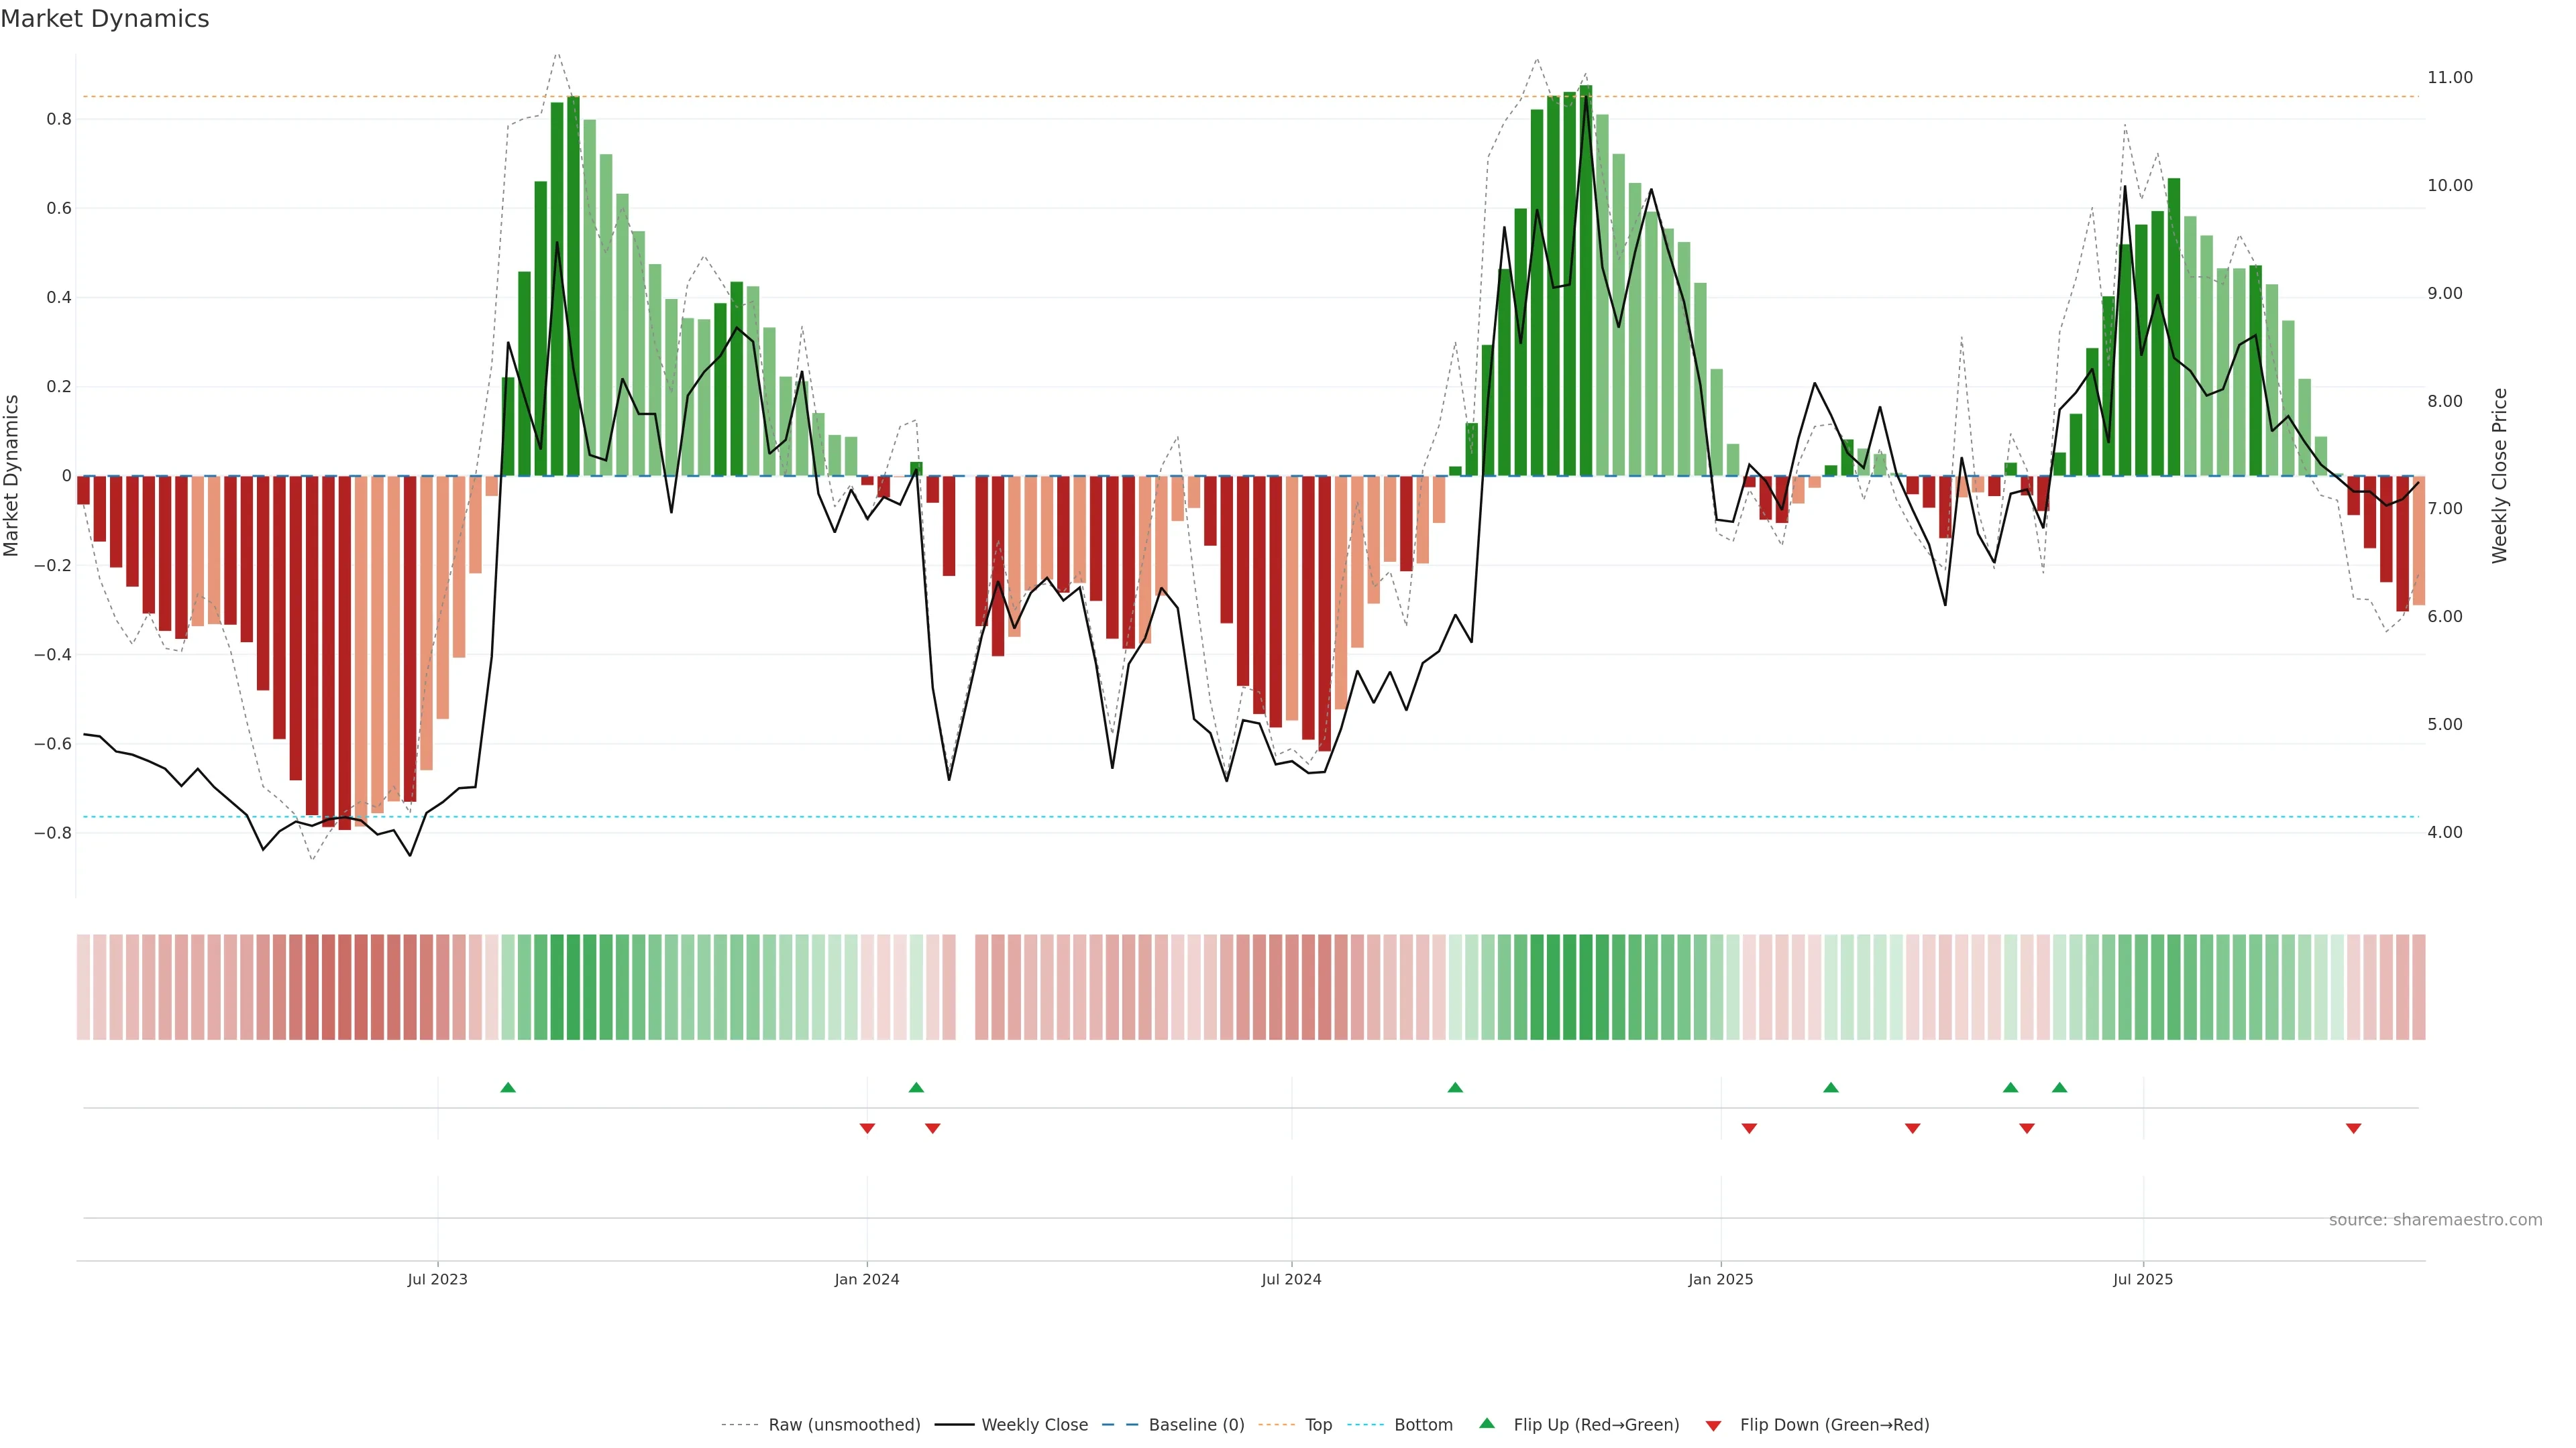Screen dimensions: 2576x1448
Task: Click the Market Dynamics chart title
Action: (105, 19)
